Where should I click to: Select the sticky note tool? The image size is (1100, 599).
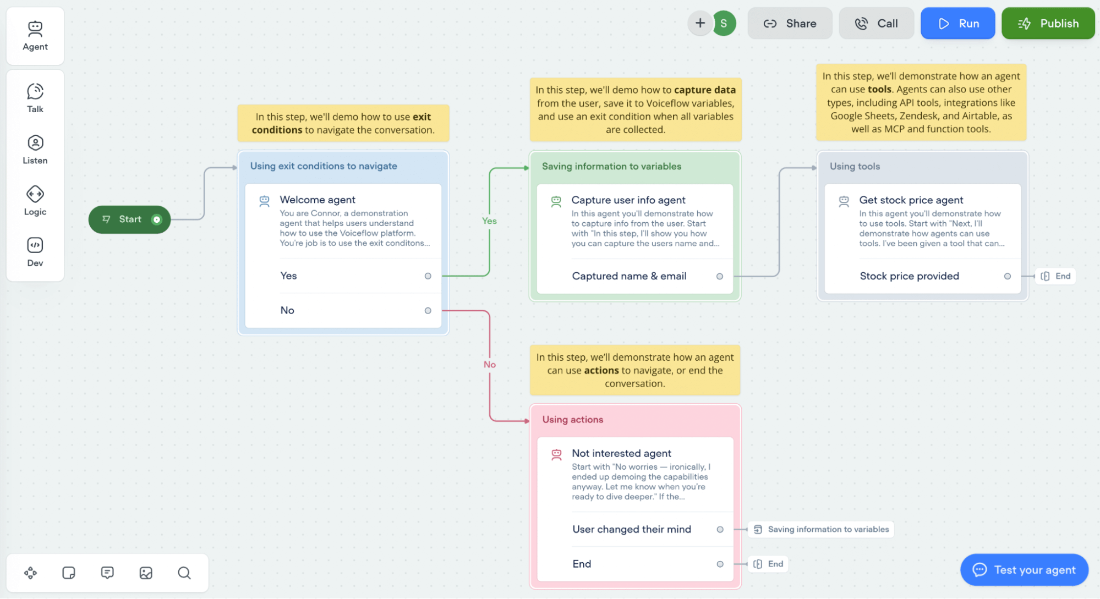68,573
